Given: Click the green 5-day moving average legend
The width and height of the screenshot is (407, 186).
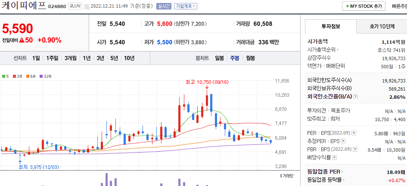Looking at the screenshot, I should [5, 76].
